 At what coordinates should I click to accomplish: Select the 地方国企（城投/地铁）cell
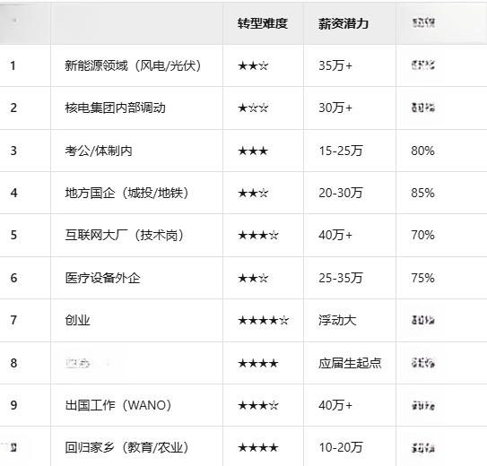point(136,193)
